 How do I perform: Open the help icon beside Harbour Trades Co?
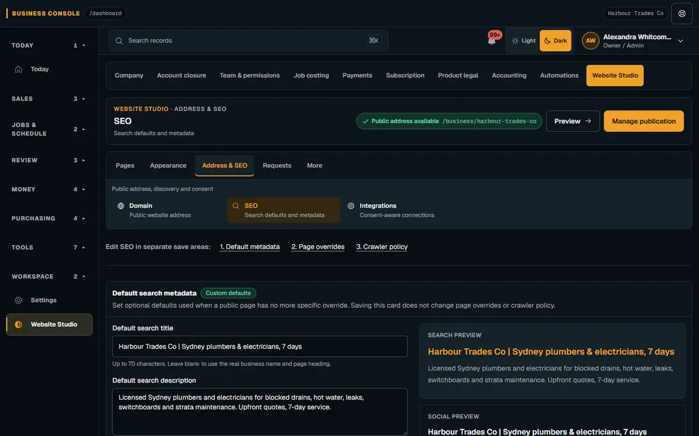682,13
